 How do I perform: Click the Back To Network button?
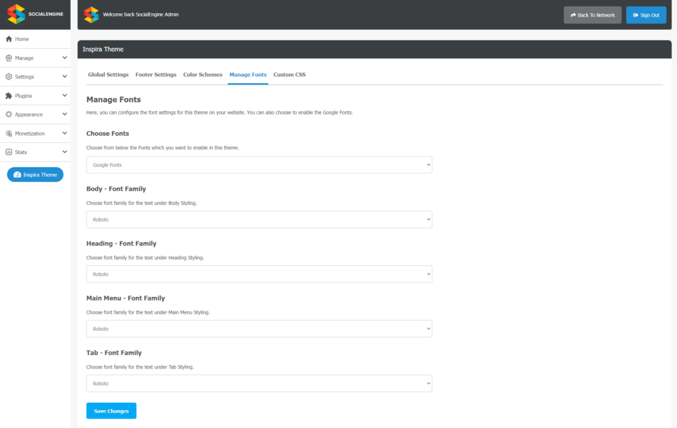pos(592,15)
